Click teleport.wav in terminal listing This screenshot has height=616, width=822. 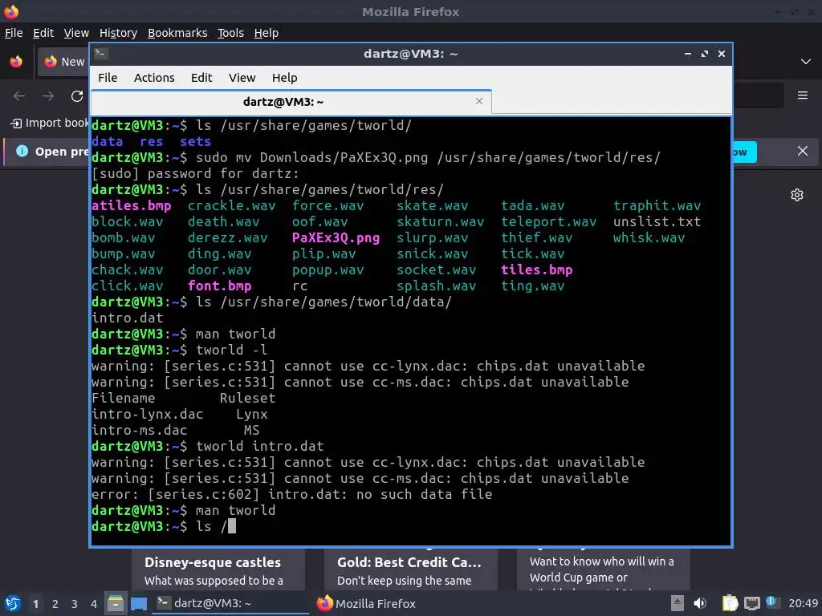pos(548,221)
